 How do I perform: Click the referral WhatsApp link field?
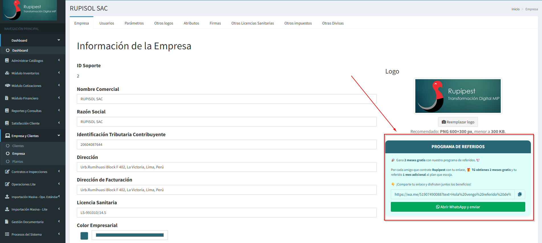click(453, 194)
